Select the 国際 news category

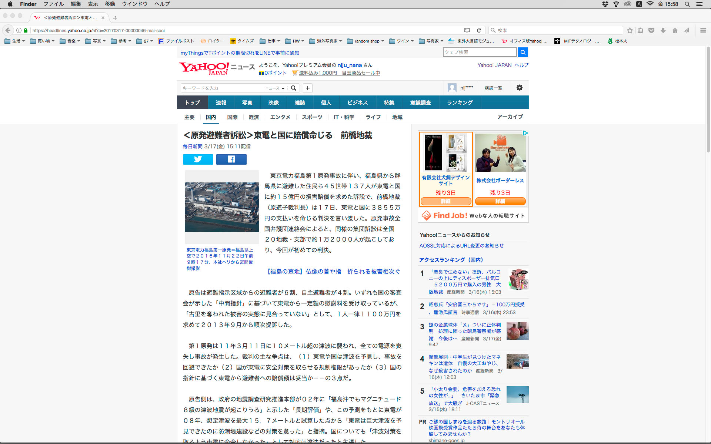pyautogui.click(x=232, y=117)
